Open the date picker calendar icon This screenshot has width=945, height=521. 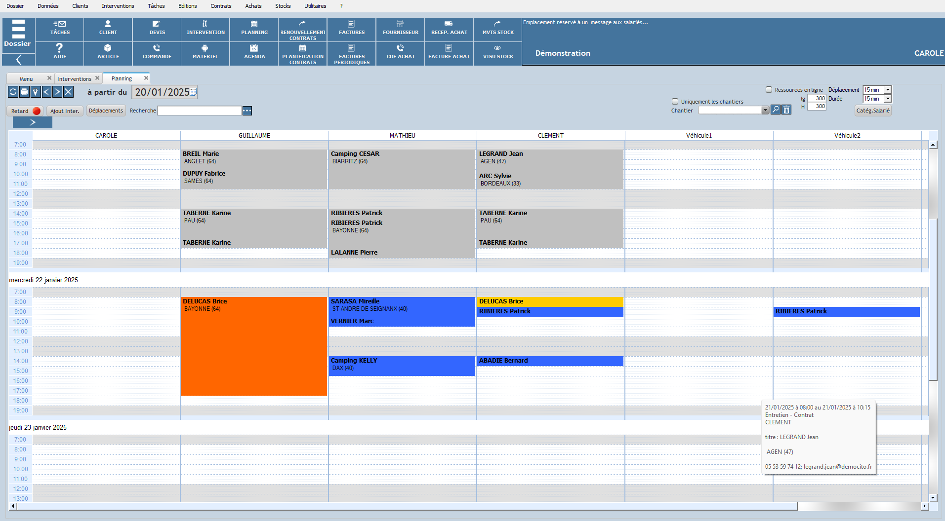tap(193, 92)
